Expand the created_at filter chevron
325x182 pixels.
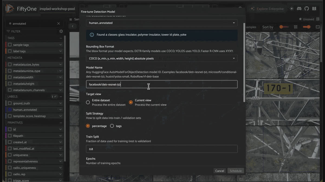pos(60,142)
